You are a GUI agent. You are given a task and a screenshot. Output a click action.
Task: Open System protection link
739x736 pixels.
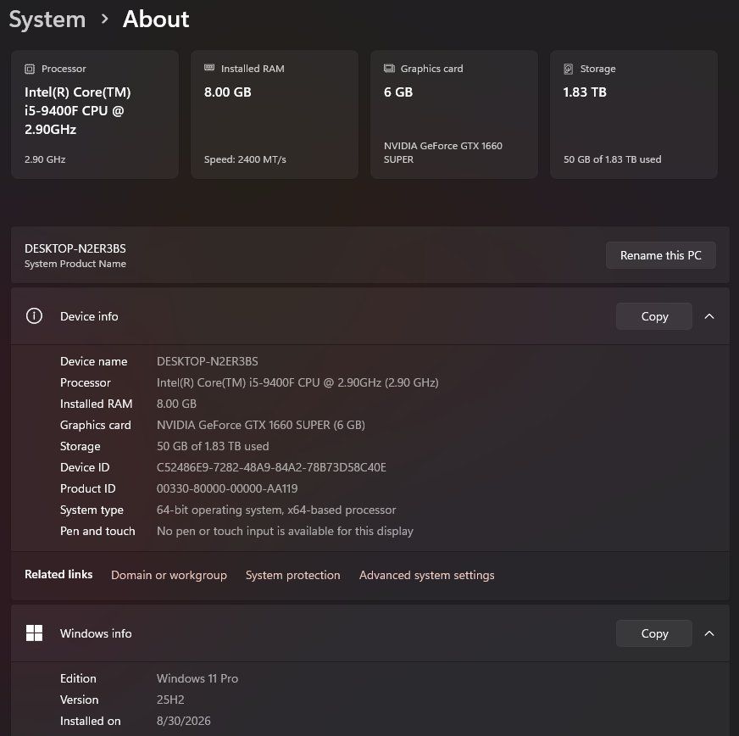click(292, 575)
